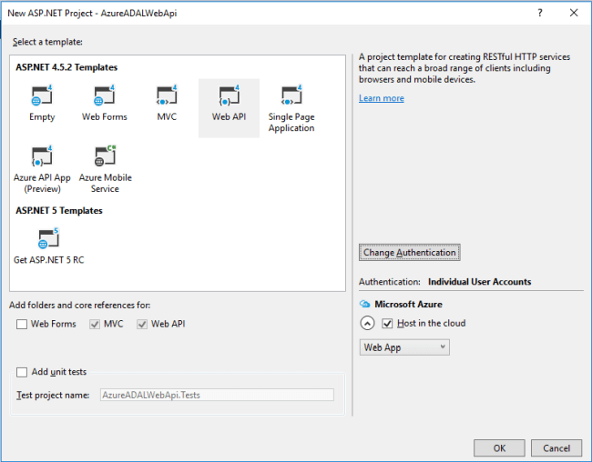Click the Select a template label

[x=47, y=42]
